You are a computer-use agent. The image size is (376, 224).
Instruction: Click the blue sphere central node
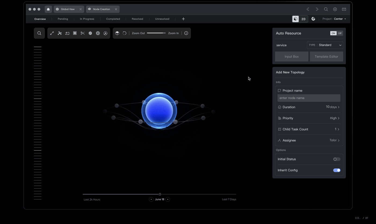(x=159, y=111)
